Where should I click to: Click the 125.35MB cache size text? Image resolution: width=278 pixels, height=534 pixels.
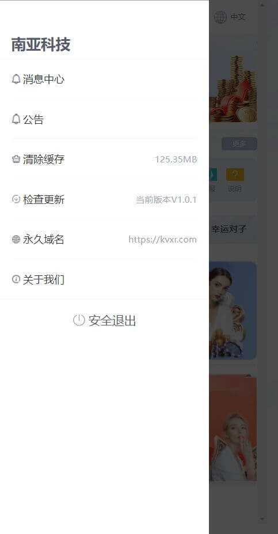176,159
